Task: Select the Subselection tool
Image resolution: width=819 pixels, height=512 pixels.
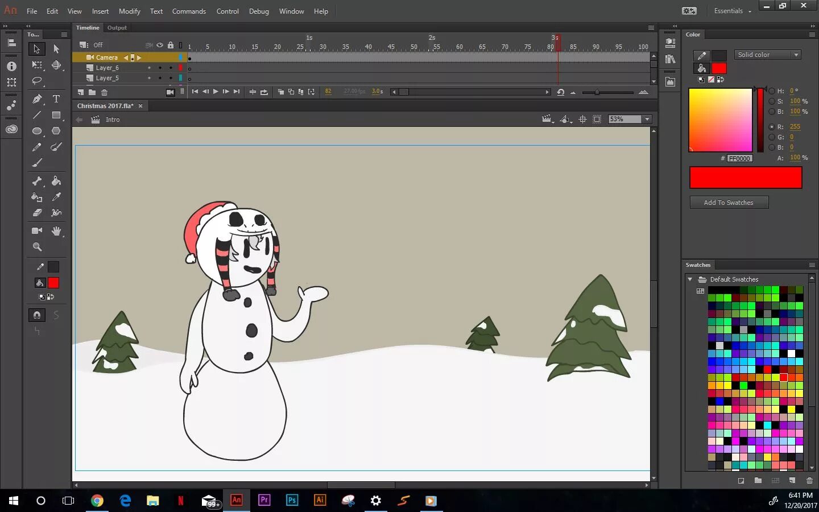Action: [x=56, y=49]
